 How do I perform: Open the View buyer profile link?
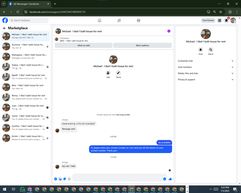pos(123,115)
